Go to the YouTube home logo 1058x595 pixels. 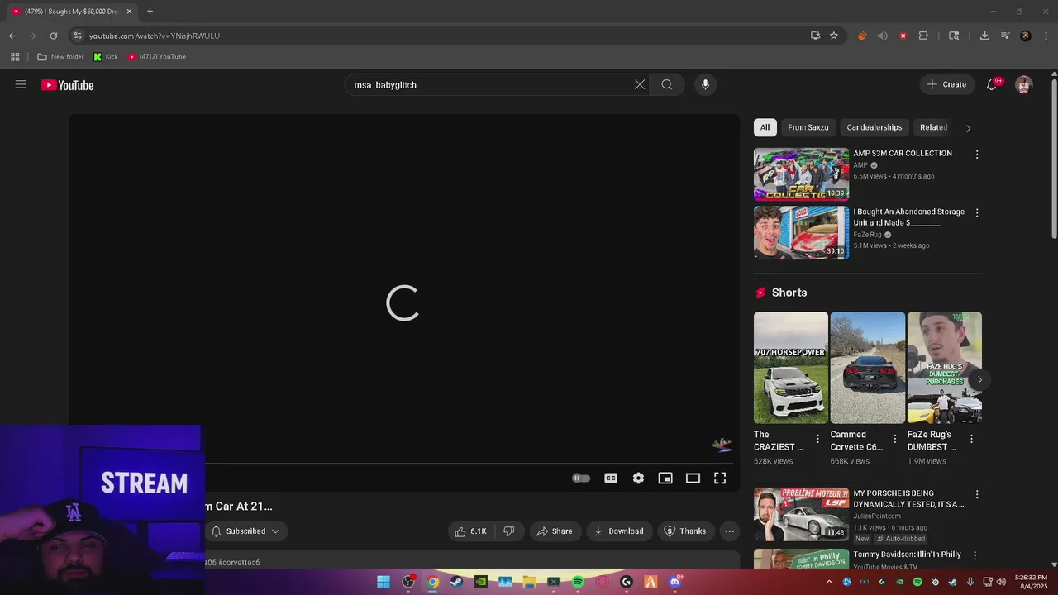(x=67, y=85)
